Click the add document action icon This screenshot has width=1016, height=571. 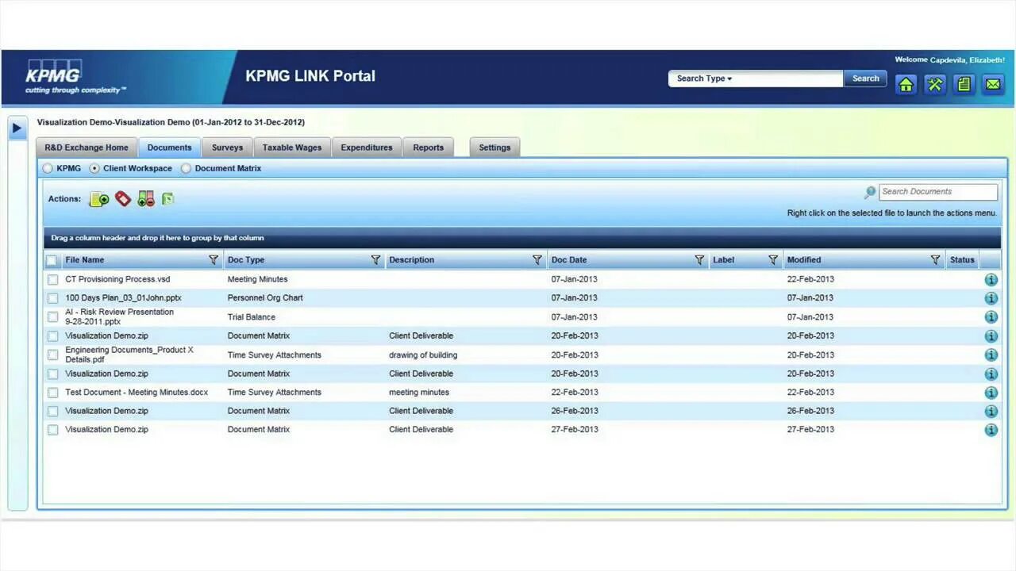(x=99, y=199)
